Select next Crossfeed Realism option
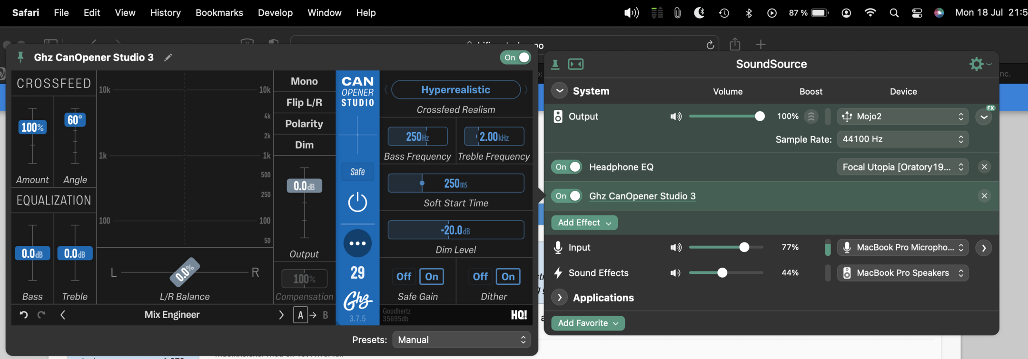 [x=526, y=90]
